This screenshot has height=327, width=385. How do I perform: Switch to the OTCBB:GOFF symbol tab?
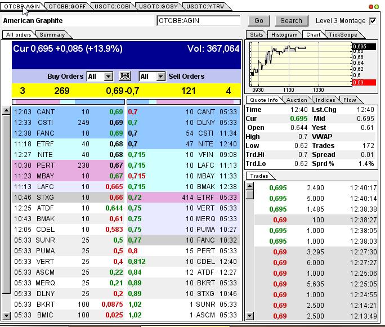click(66, 6)
